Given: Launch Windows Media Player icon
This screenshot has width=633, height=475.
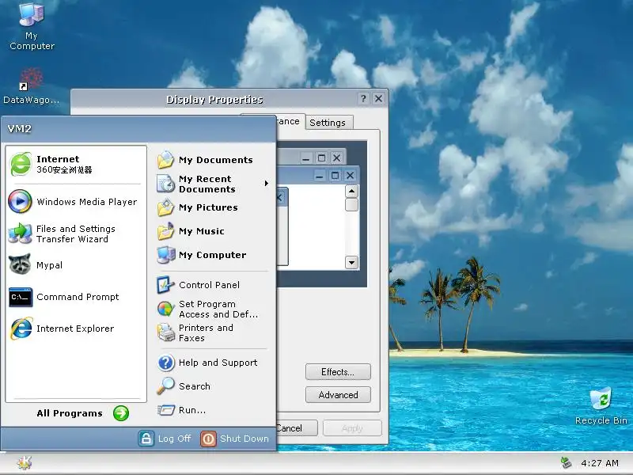Looking at the screenshot, I should point(21,201).
